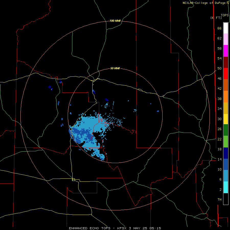Click the gold legend swatch
230x230 pixels.
pos(226,108)
